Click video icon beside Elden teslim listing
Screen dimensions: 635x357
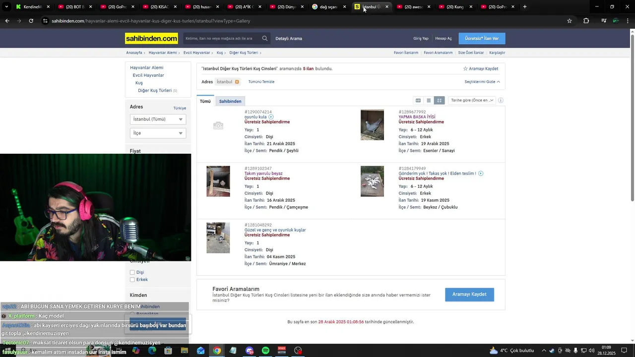pos(481,174)
